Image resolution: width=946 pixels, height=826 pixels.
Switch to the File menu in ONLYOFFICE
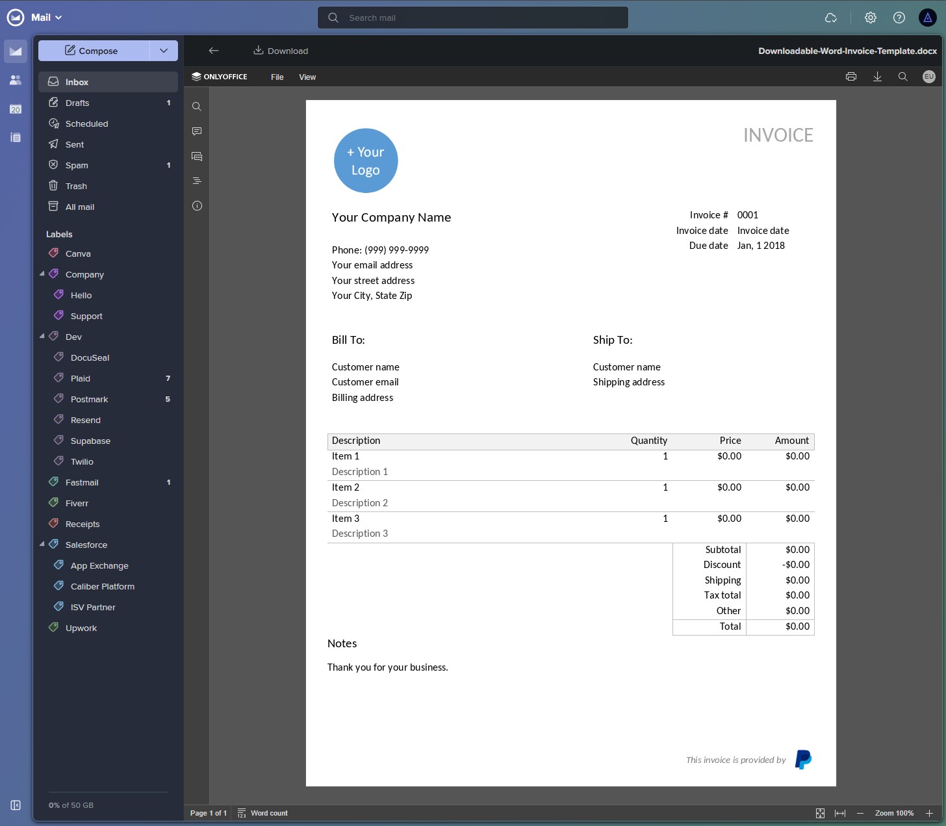tap(277, 77)
